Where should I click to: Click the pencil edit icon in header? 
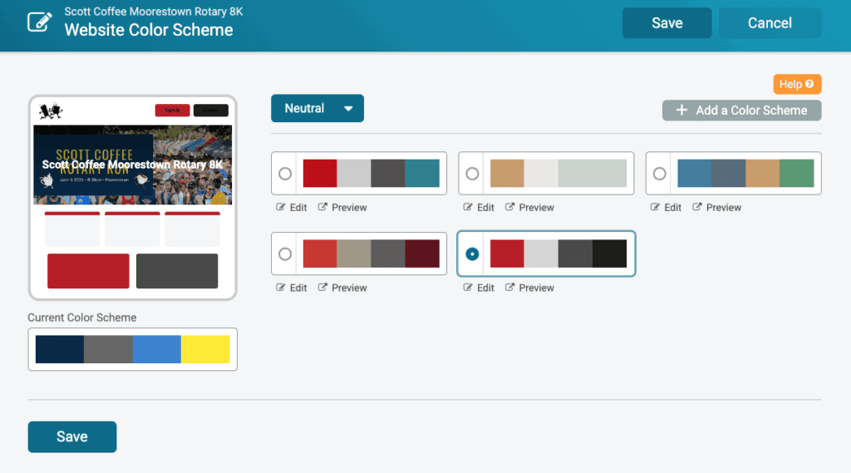[40, 22]
